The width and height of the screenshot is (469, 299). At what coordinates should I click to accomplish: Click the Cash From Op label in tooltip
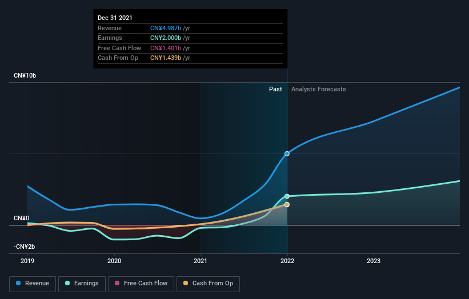point(118,58)
